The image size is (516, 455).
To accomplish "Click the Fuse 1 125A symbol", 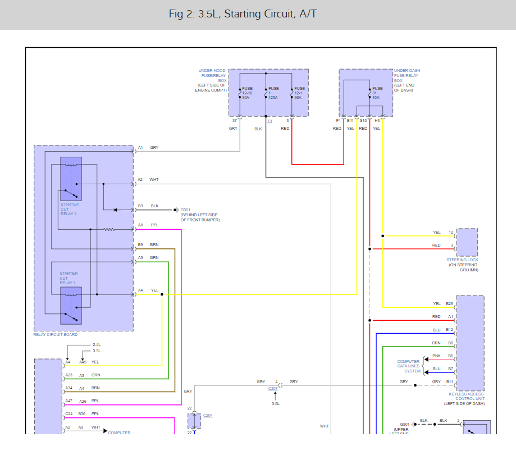I will tap(266, 93).
